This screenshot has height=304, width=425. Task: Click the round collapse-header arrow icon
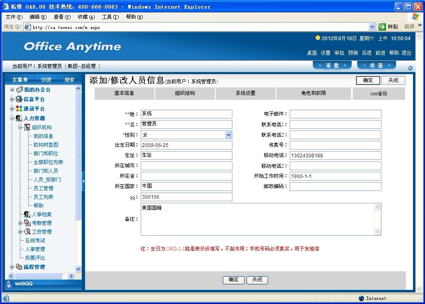(x=410, y=68)
